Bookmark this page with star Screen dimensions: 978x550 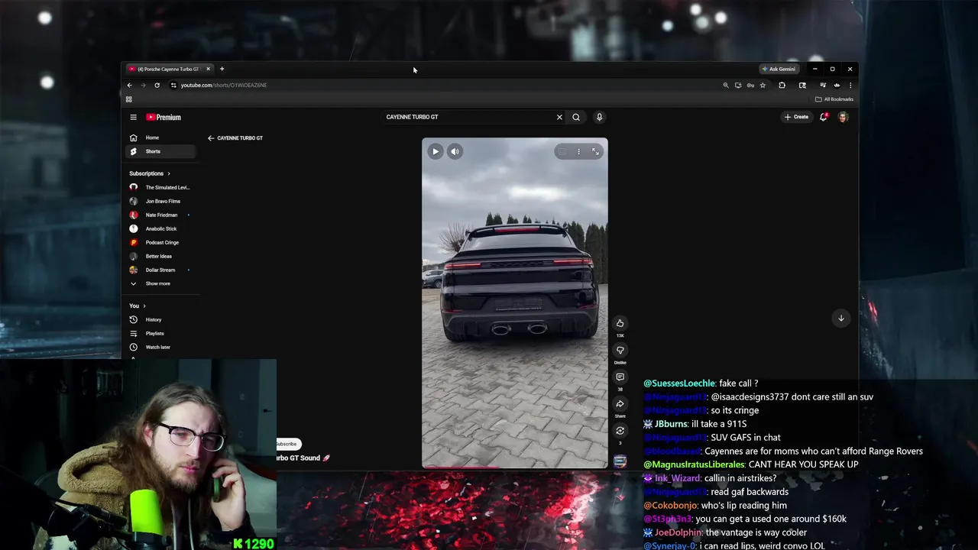[763, 86]
